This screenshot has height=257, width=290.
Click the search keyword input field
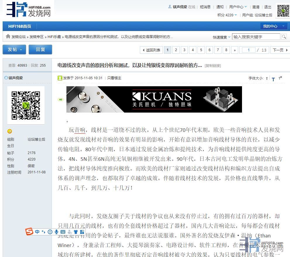coord(256,37)
